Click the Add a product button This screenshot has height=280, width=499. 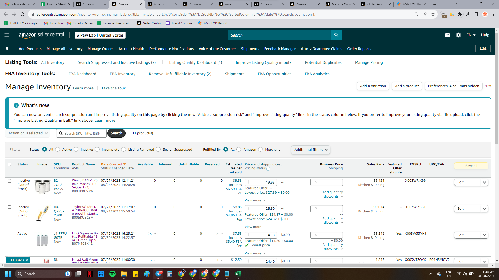[x=407, y=86]
